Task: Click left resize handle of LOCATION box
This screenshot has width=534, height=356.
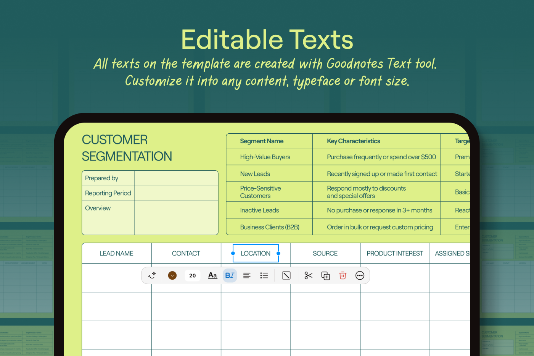Action: pyautogui.click(x=233, y=253)
